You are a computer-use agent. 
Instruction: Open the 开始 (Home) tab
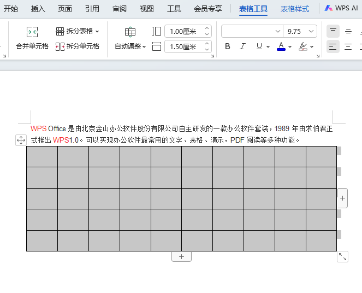click(x=10, y=9)
